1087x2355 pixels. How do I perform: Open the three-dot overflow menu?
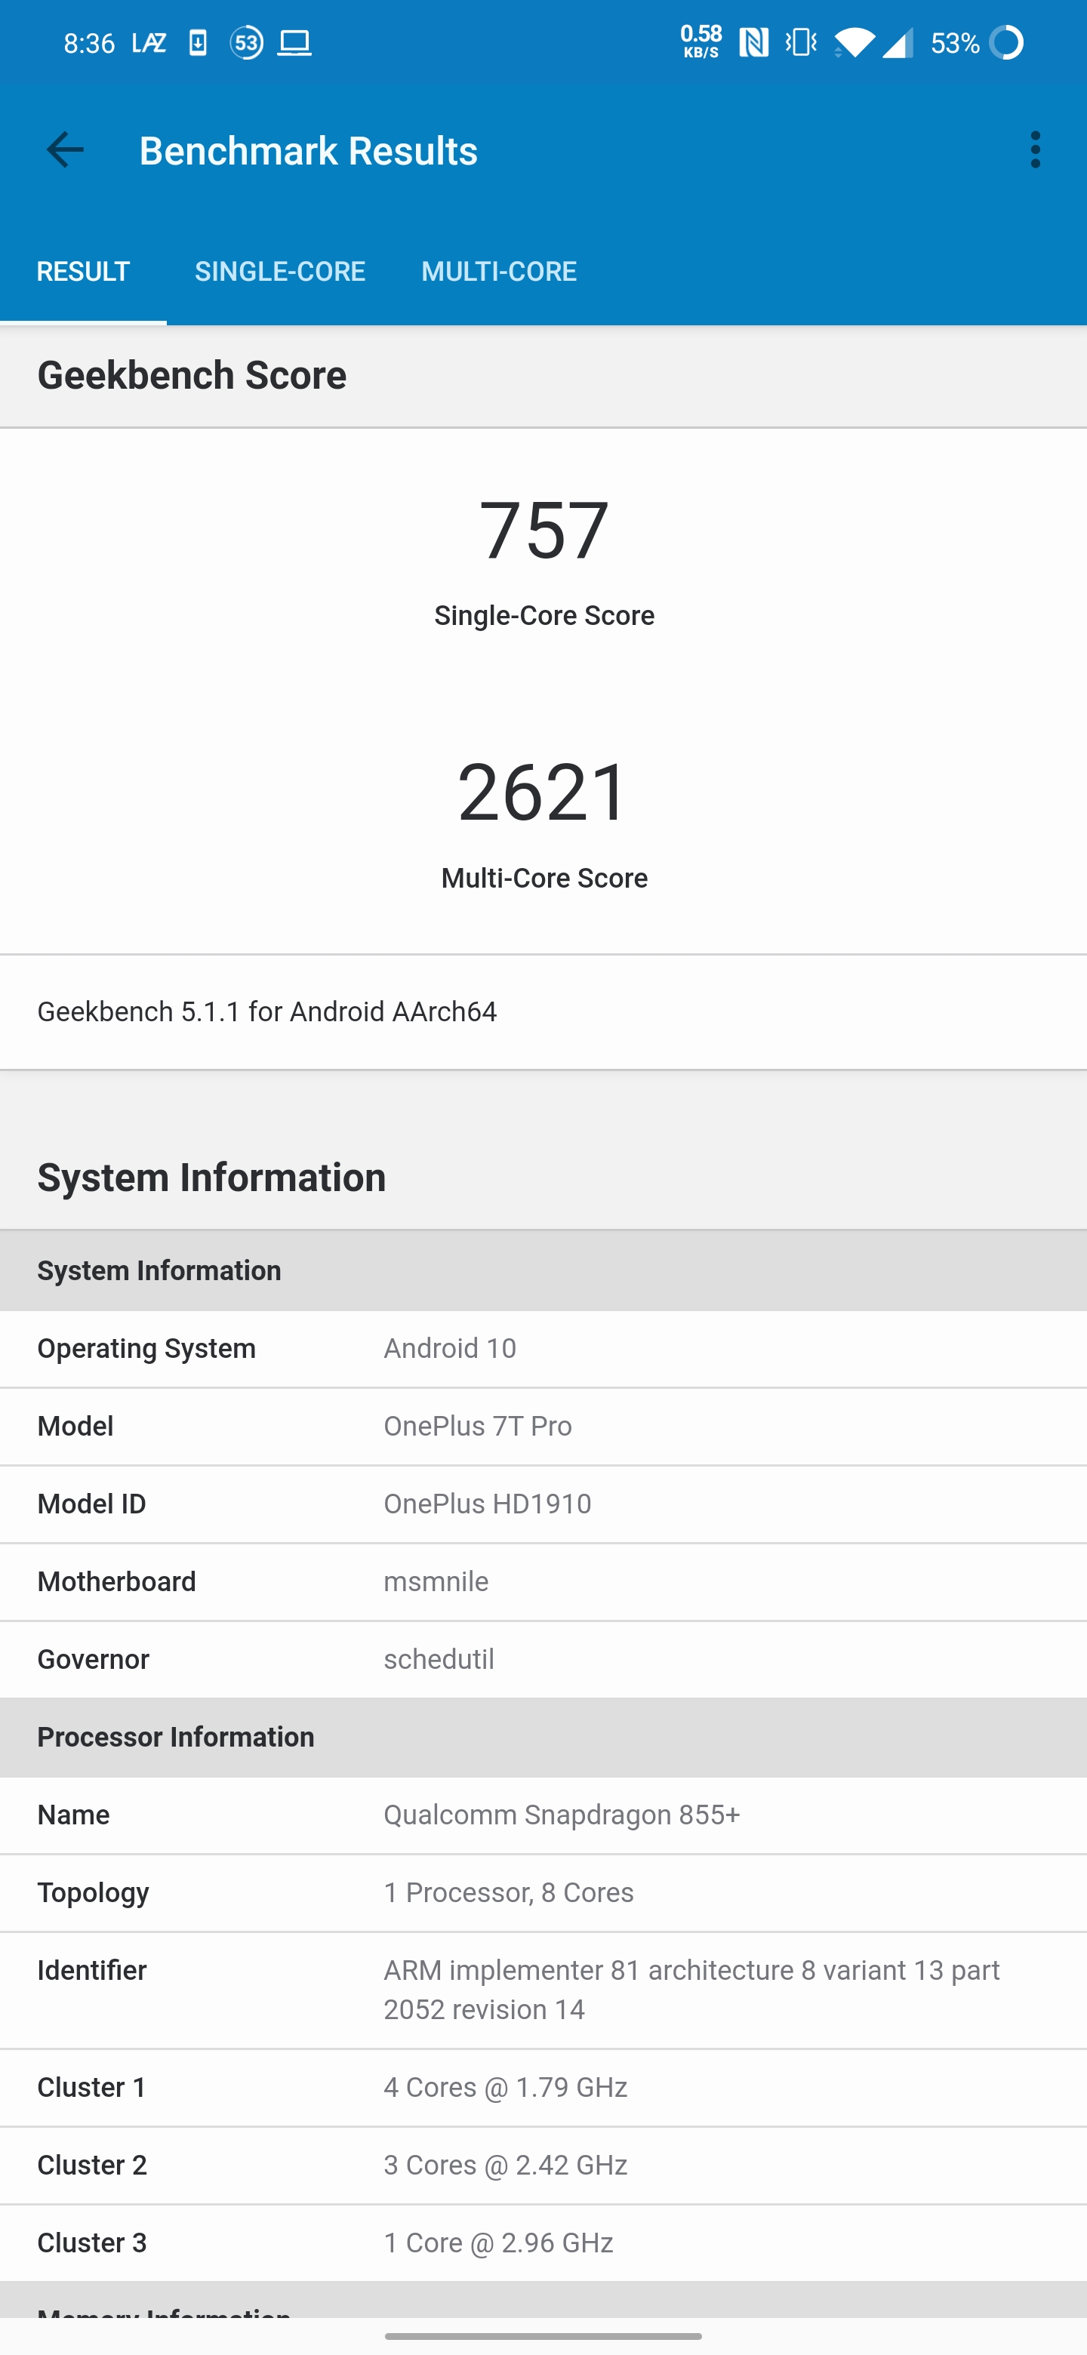point(1035,150)
